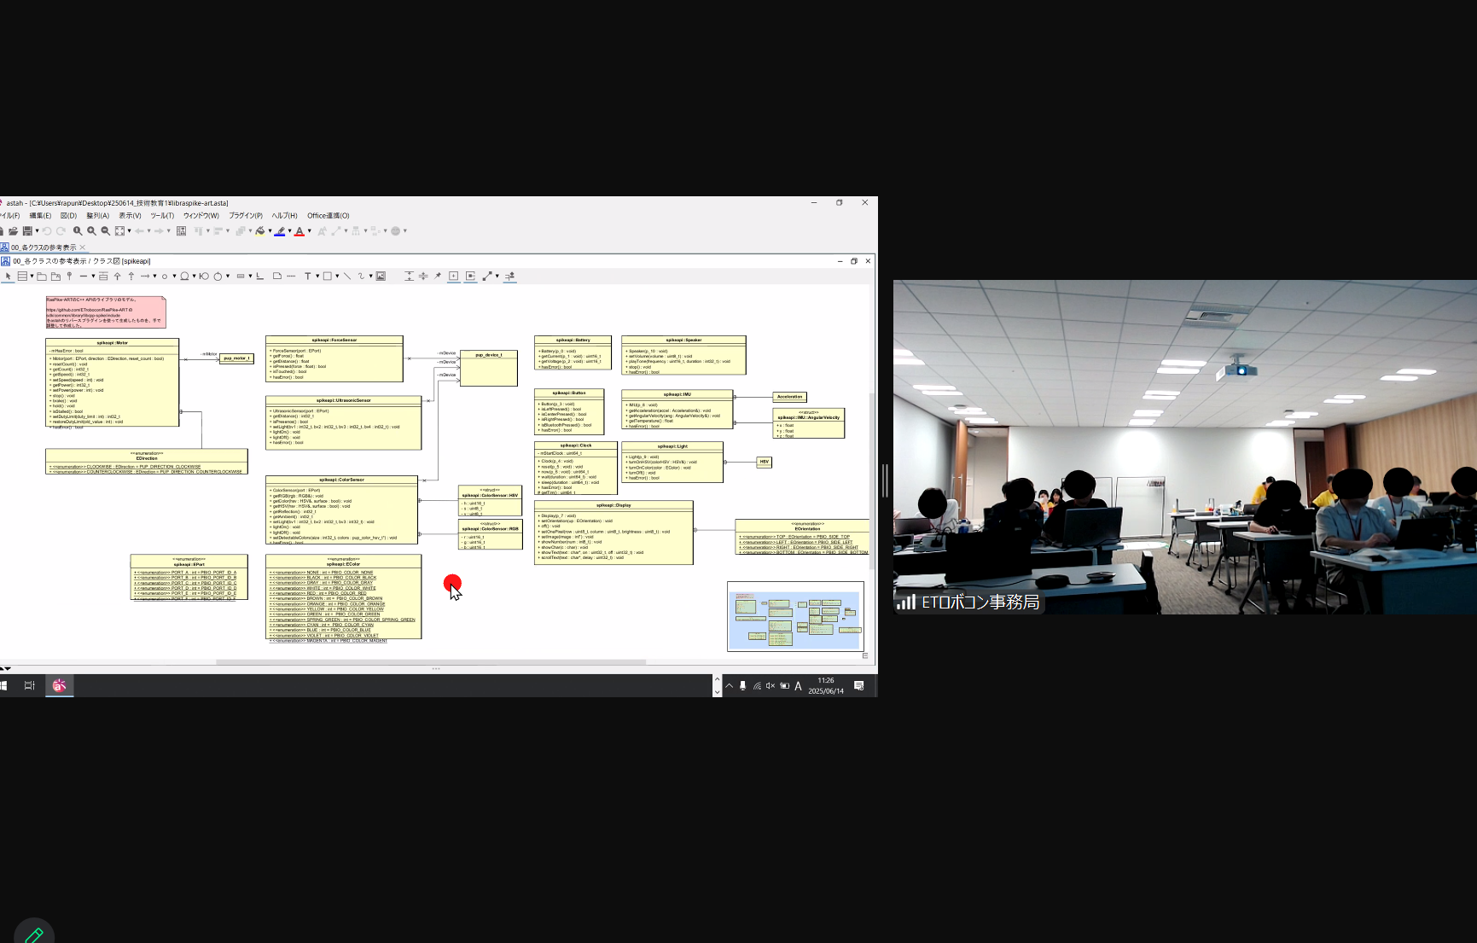Screen dimensions: 1477x943
Task: Open the notification center icon
Action: click(x=859, y=686)
